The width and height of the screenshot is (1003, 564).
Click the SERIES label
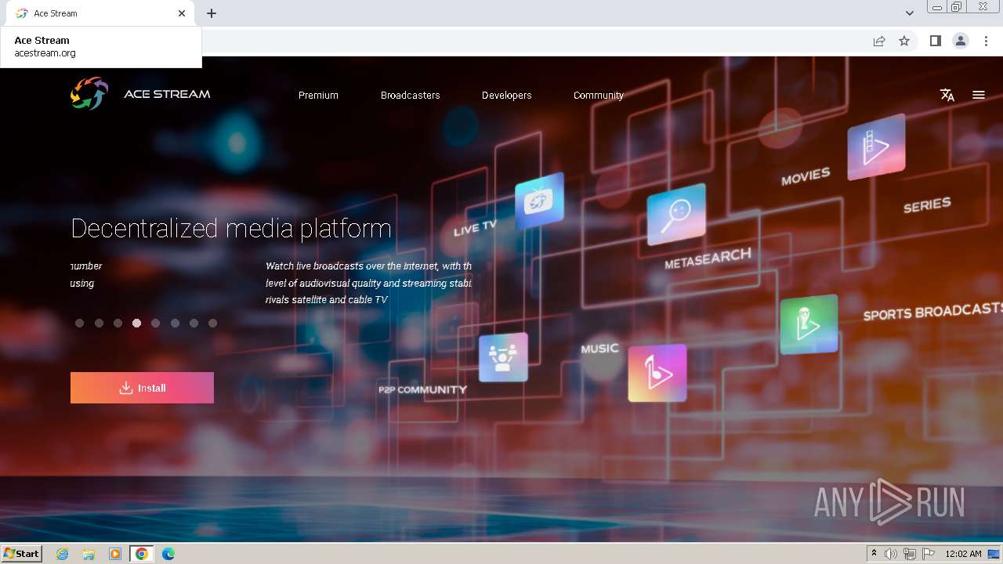click(927, 205)
